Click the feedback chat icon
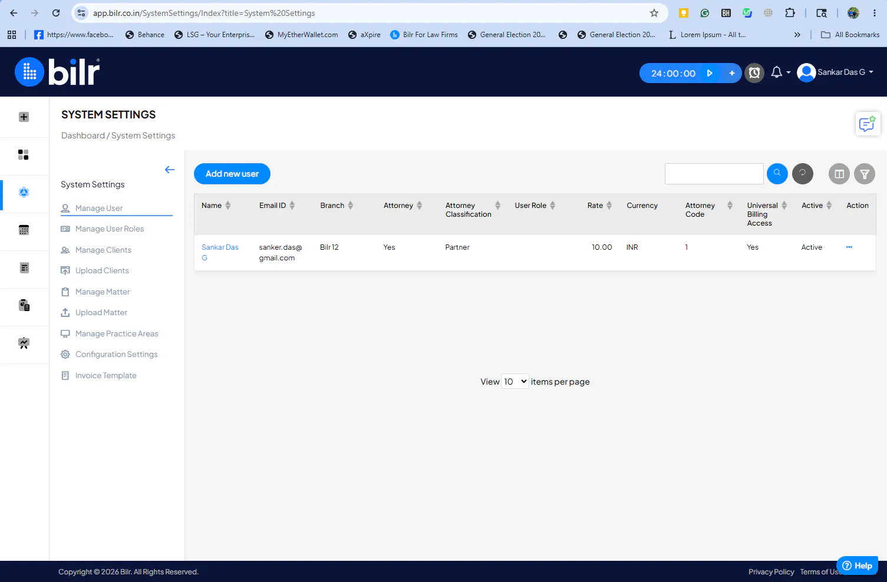This screenshot has height=582, width=887. [868, 124]
